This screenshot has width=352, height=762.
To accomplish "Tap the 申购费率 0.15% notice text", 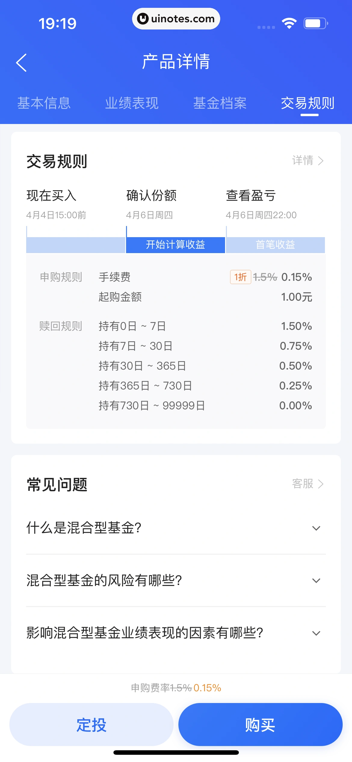I will pos(176,688).
